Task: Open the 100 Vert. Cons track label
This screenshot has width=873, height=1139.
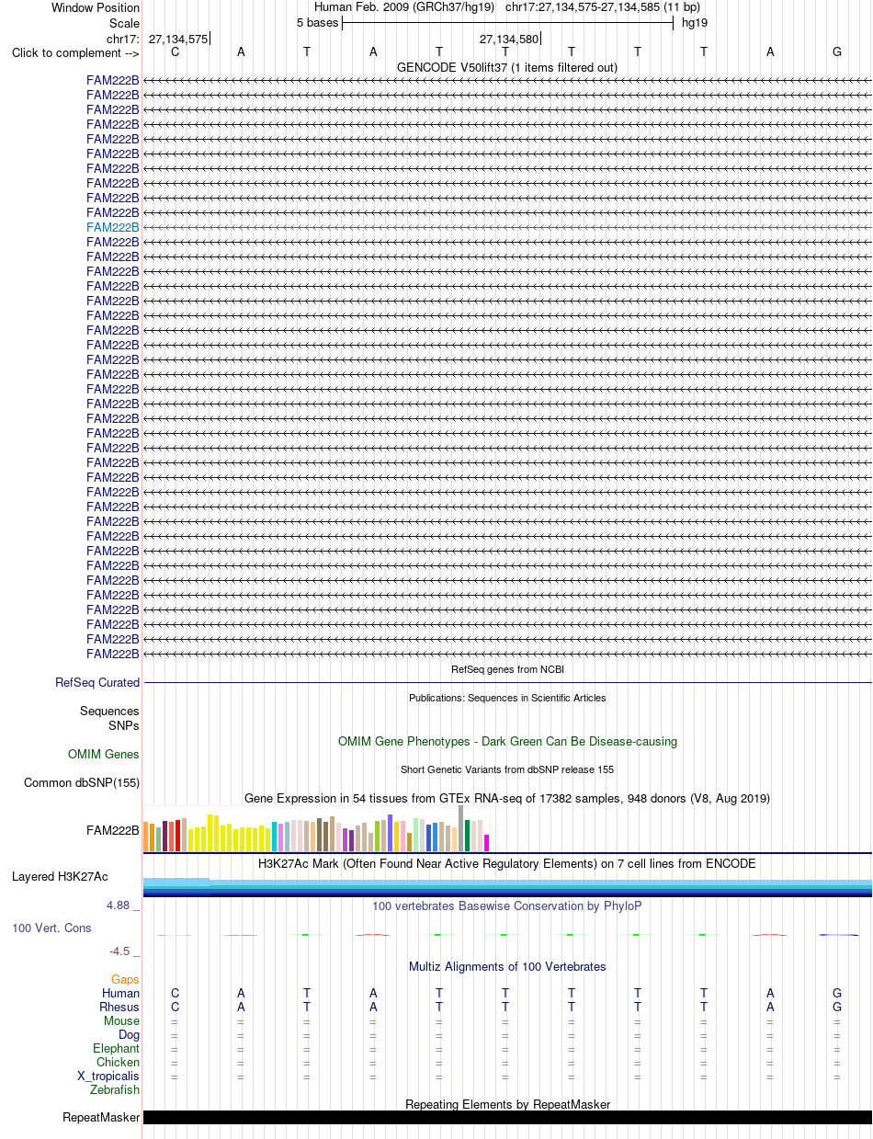Action: 51,928
